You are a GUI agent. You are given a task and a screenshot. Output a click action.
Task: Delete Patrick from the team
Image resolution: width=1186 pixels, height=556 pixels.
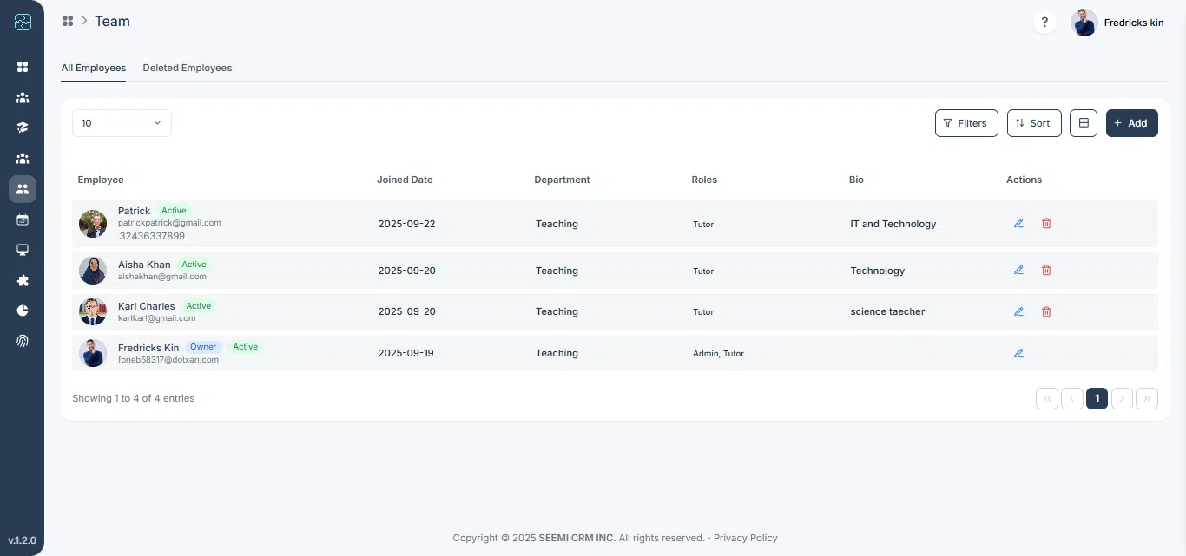coord(1046,223)
